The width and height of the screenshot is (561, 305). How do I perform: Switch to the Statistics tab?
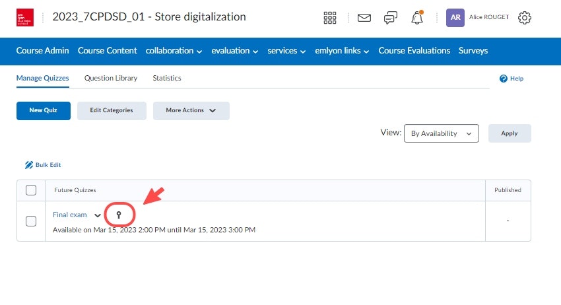tap(167, 78)
